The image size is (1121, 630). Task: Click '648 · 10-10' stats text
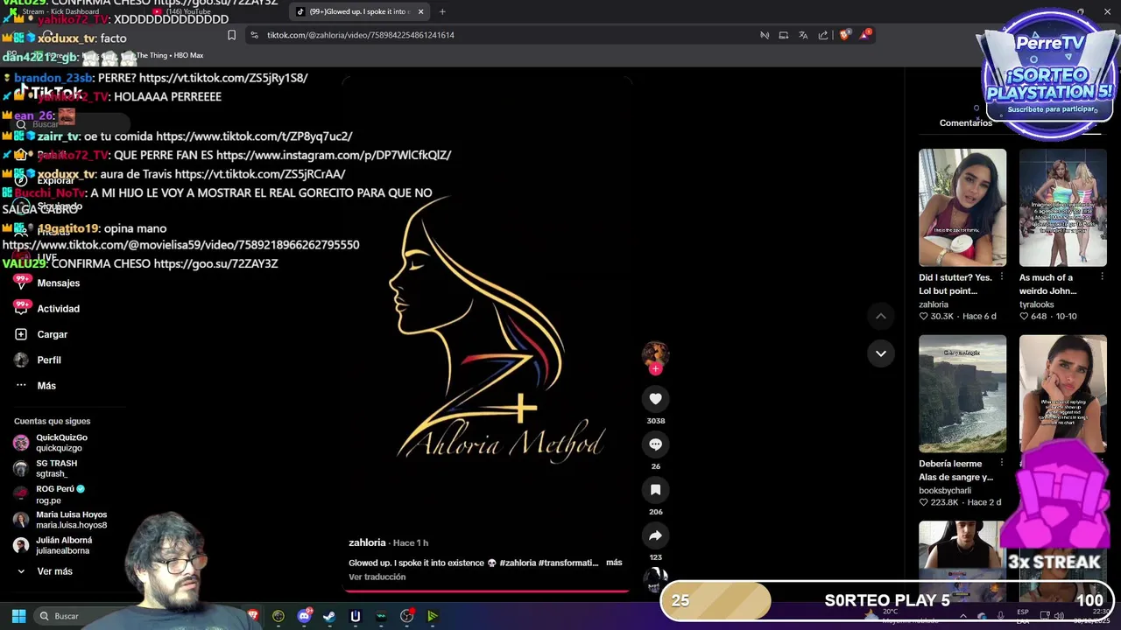[1048, 316]
